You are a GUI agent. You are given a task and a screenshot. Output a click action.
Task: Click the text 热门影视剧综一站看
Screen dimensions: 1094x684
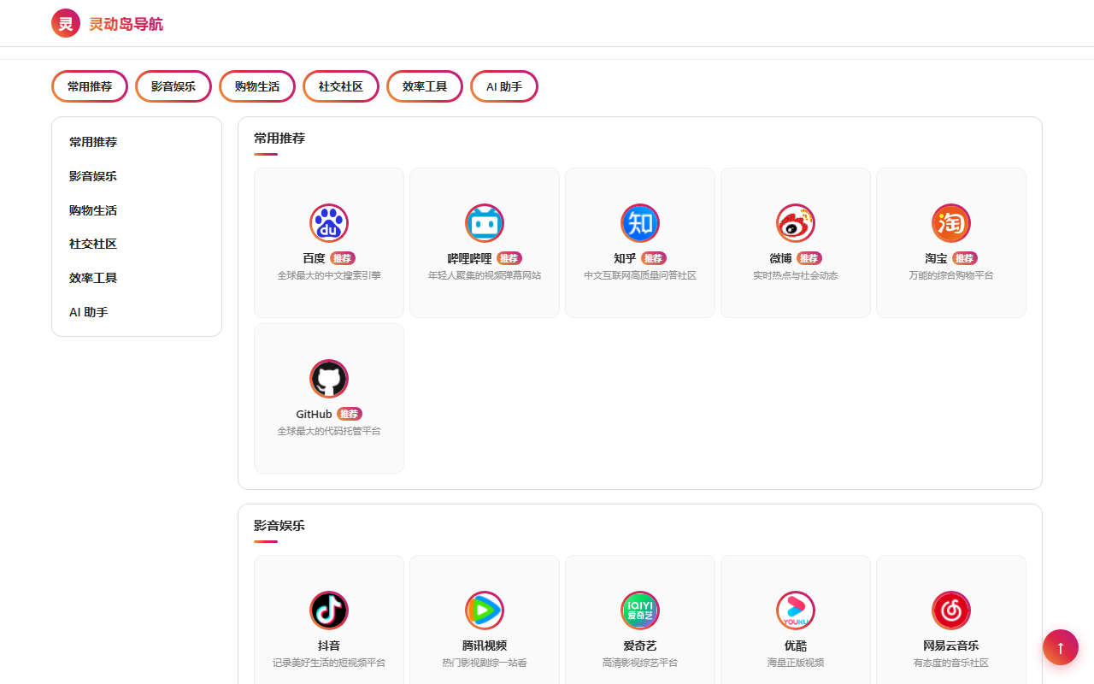[485, 663]
